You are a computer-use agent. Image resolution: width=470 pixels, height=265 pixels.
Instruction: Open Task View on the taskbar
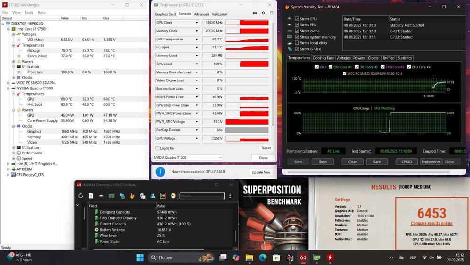pyautogui.click(x=222, y=257)
